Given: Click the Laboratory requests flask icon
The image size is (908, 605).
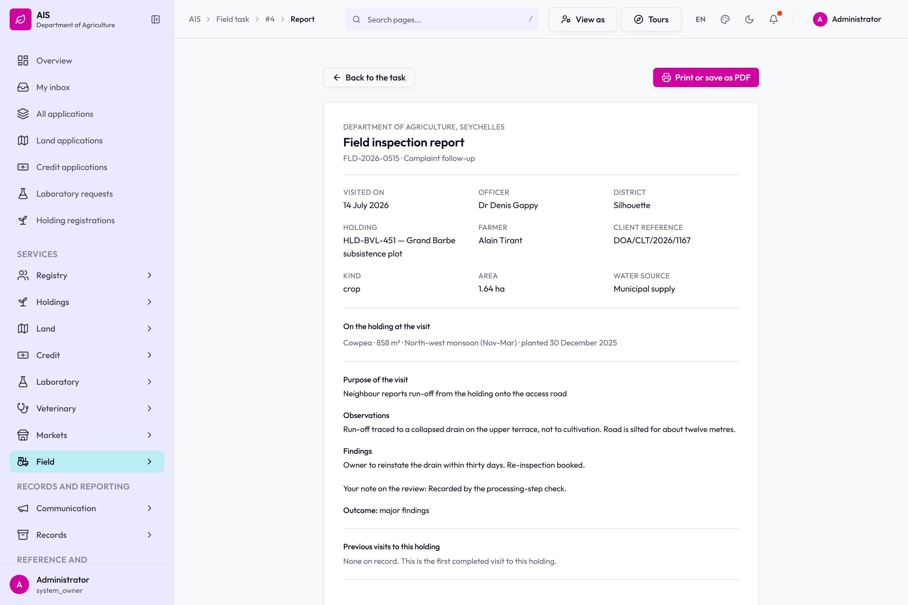Looking at the screenshot, I should (x=23, y=194).
